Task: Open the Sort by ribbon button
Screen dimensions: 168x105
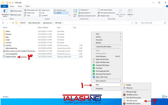Action: (x=75, y=13)
